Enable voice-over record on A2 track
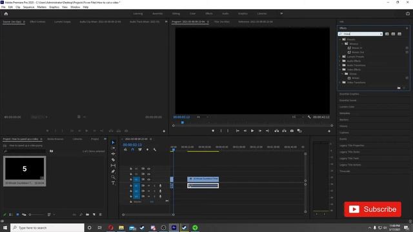This screenshot has width=413, height=232. pyautogui.click(x=161, y=191)
